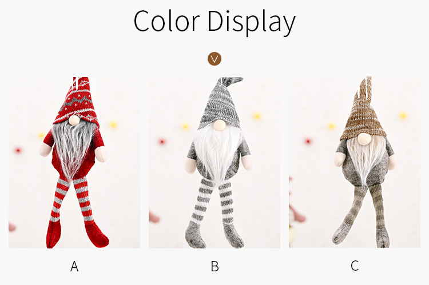Viewport: 429px width, 285px height.
Task: Click the brown-hat gnome's white beard
Action: tap(366, 161)
